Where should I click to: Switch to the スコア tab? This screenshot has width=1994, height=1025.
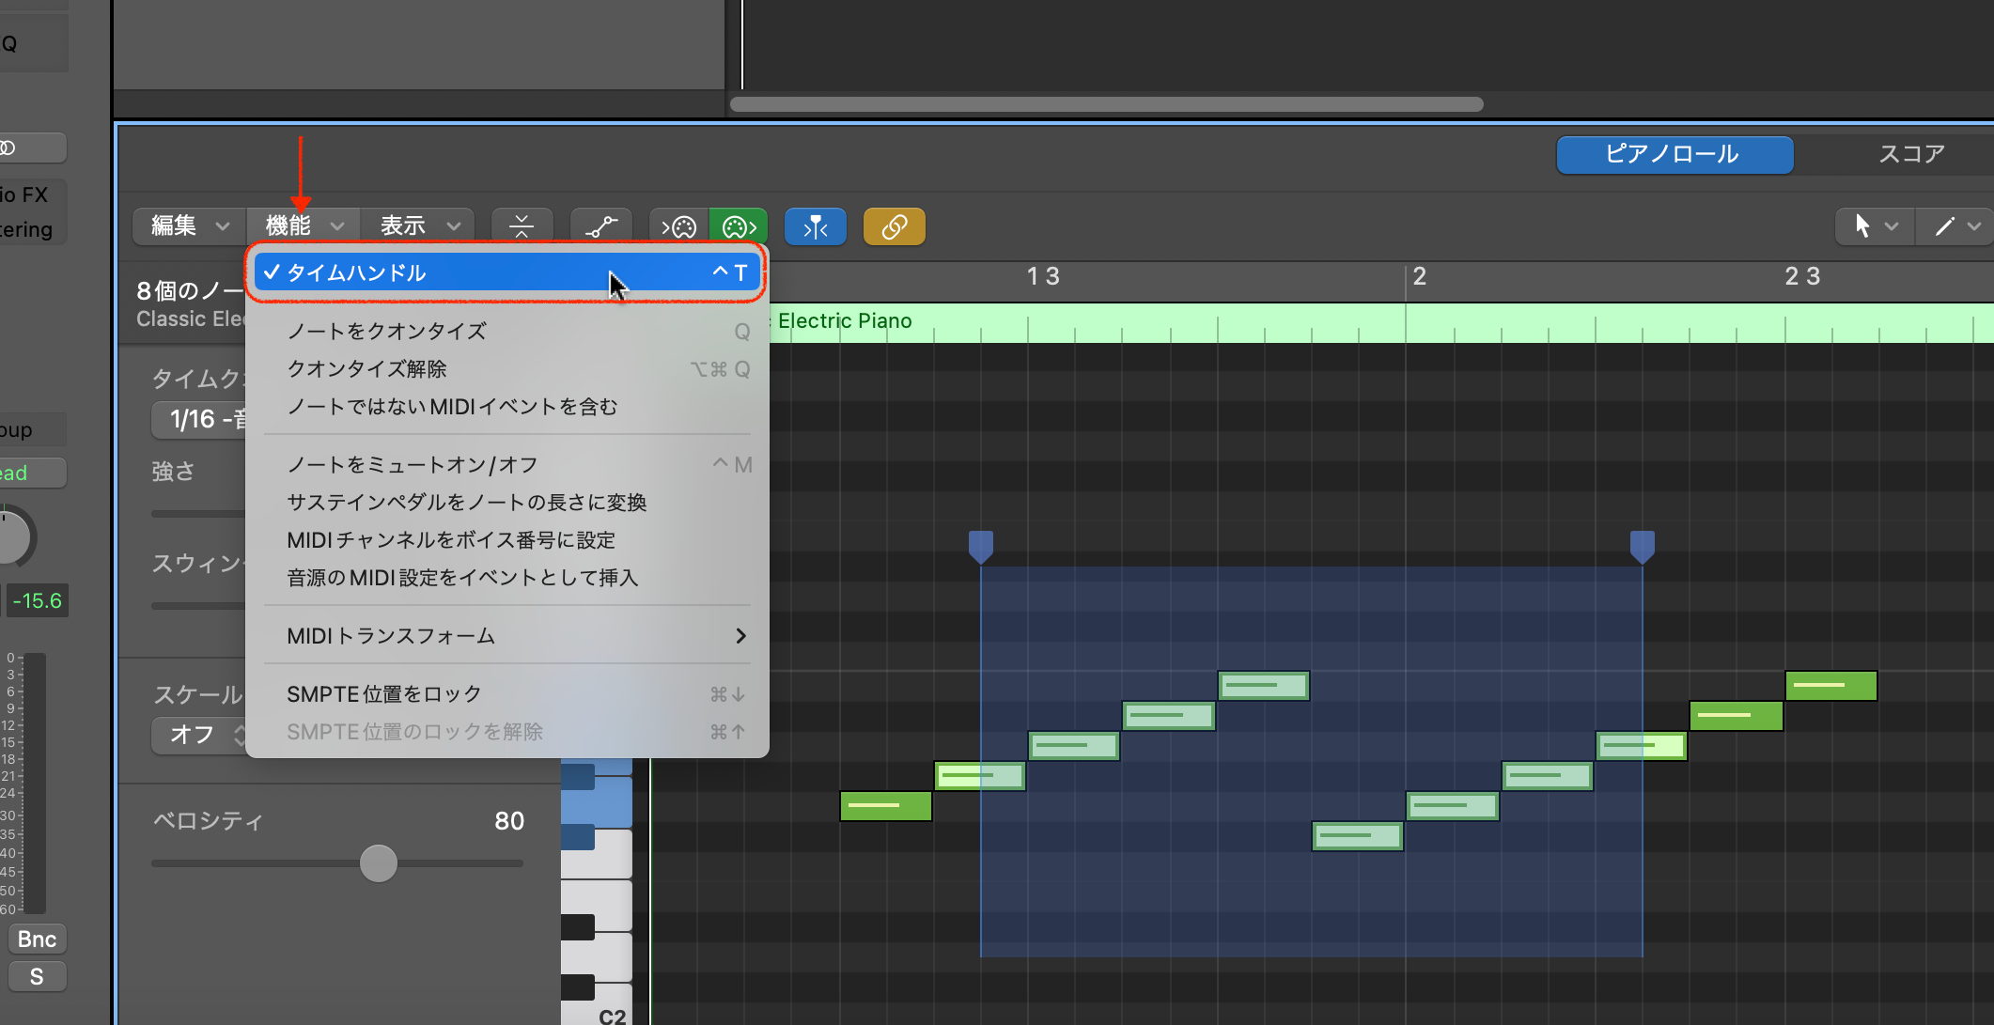pyautogui.click(x=1910, y=154)
